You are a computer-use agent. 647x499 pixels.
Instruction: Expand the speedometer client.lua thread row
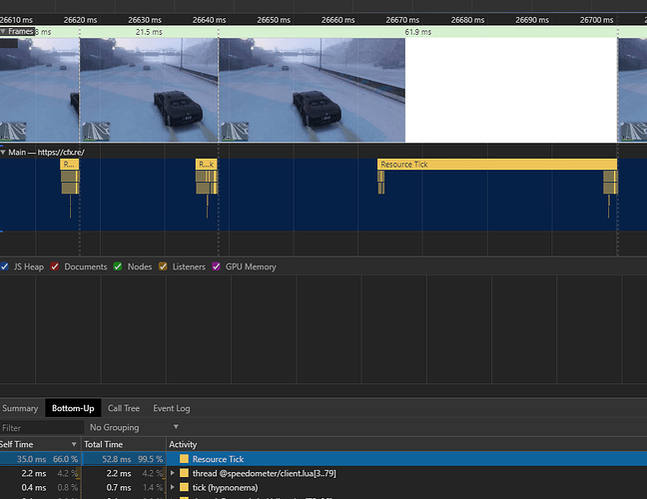pyautogui.click(x=173, y=473)
